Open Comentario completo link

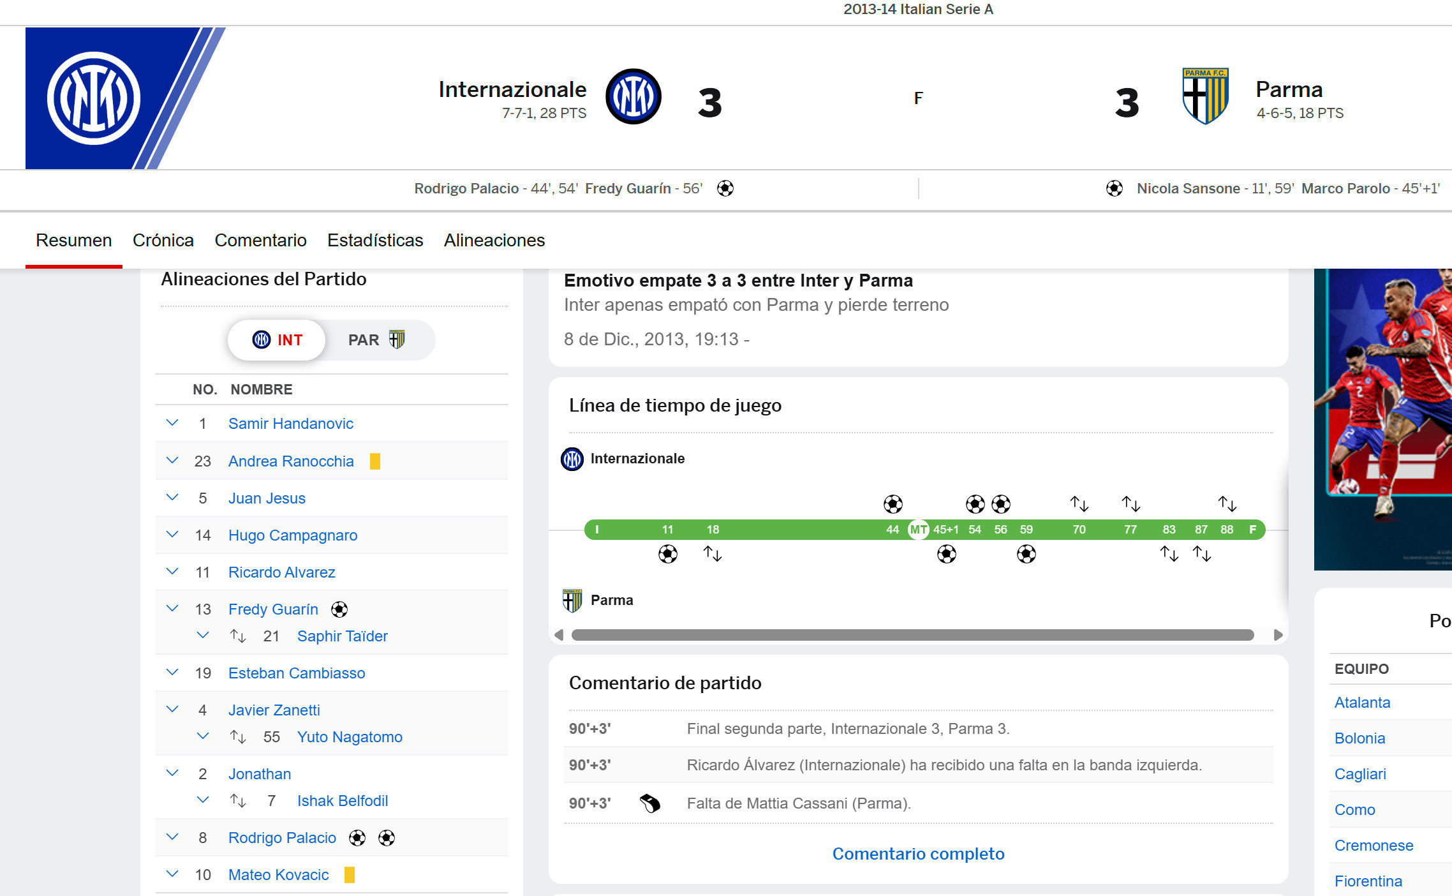pyautogui.click(x=918, y=854)
